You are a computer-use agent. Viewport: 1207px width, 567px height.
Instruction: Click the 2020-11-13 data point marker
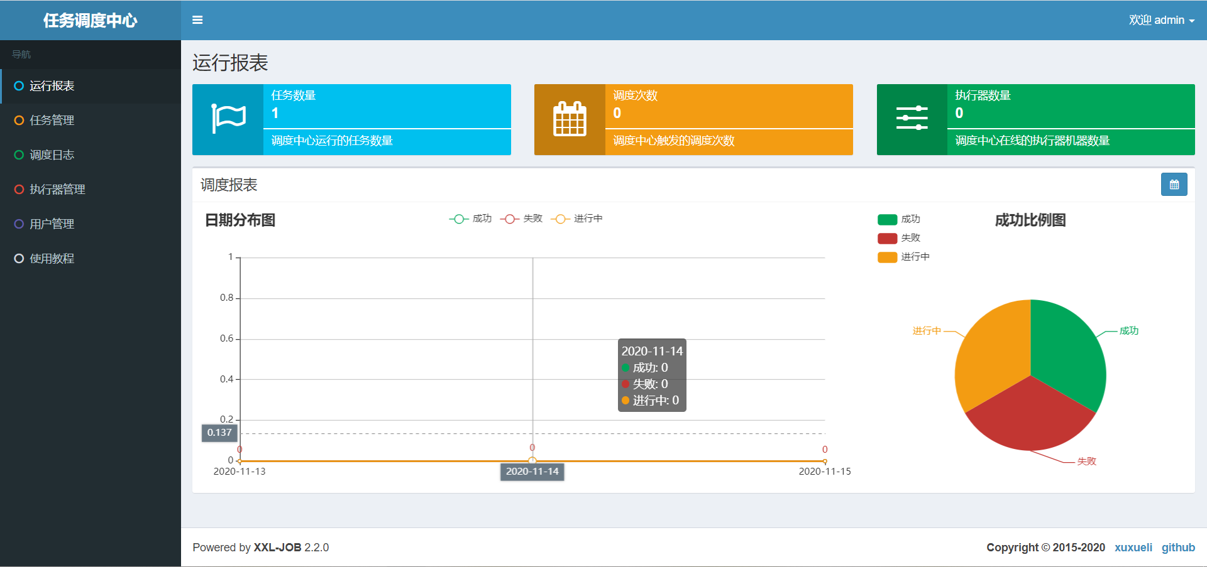(240, 461)
